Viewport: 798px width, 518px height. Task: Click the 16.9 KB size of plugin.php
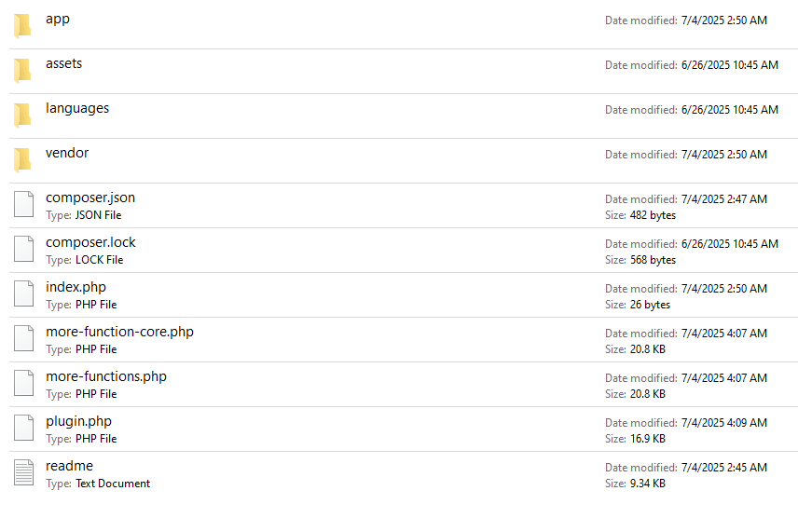pos(647,439)
